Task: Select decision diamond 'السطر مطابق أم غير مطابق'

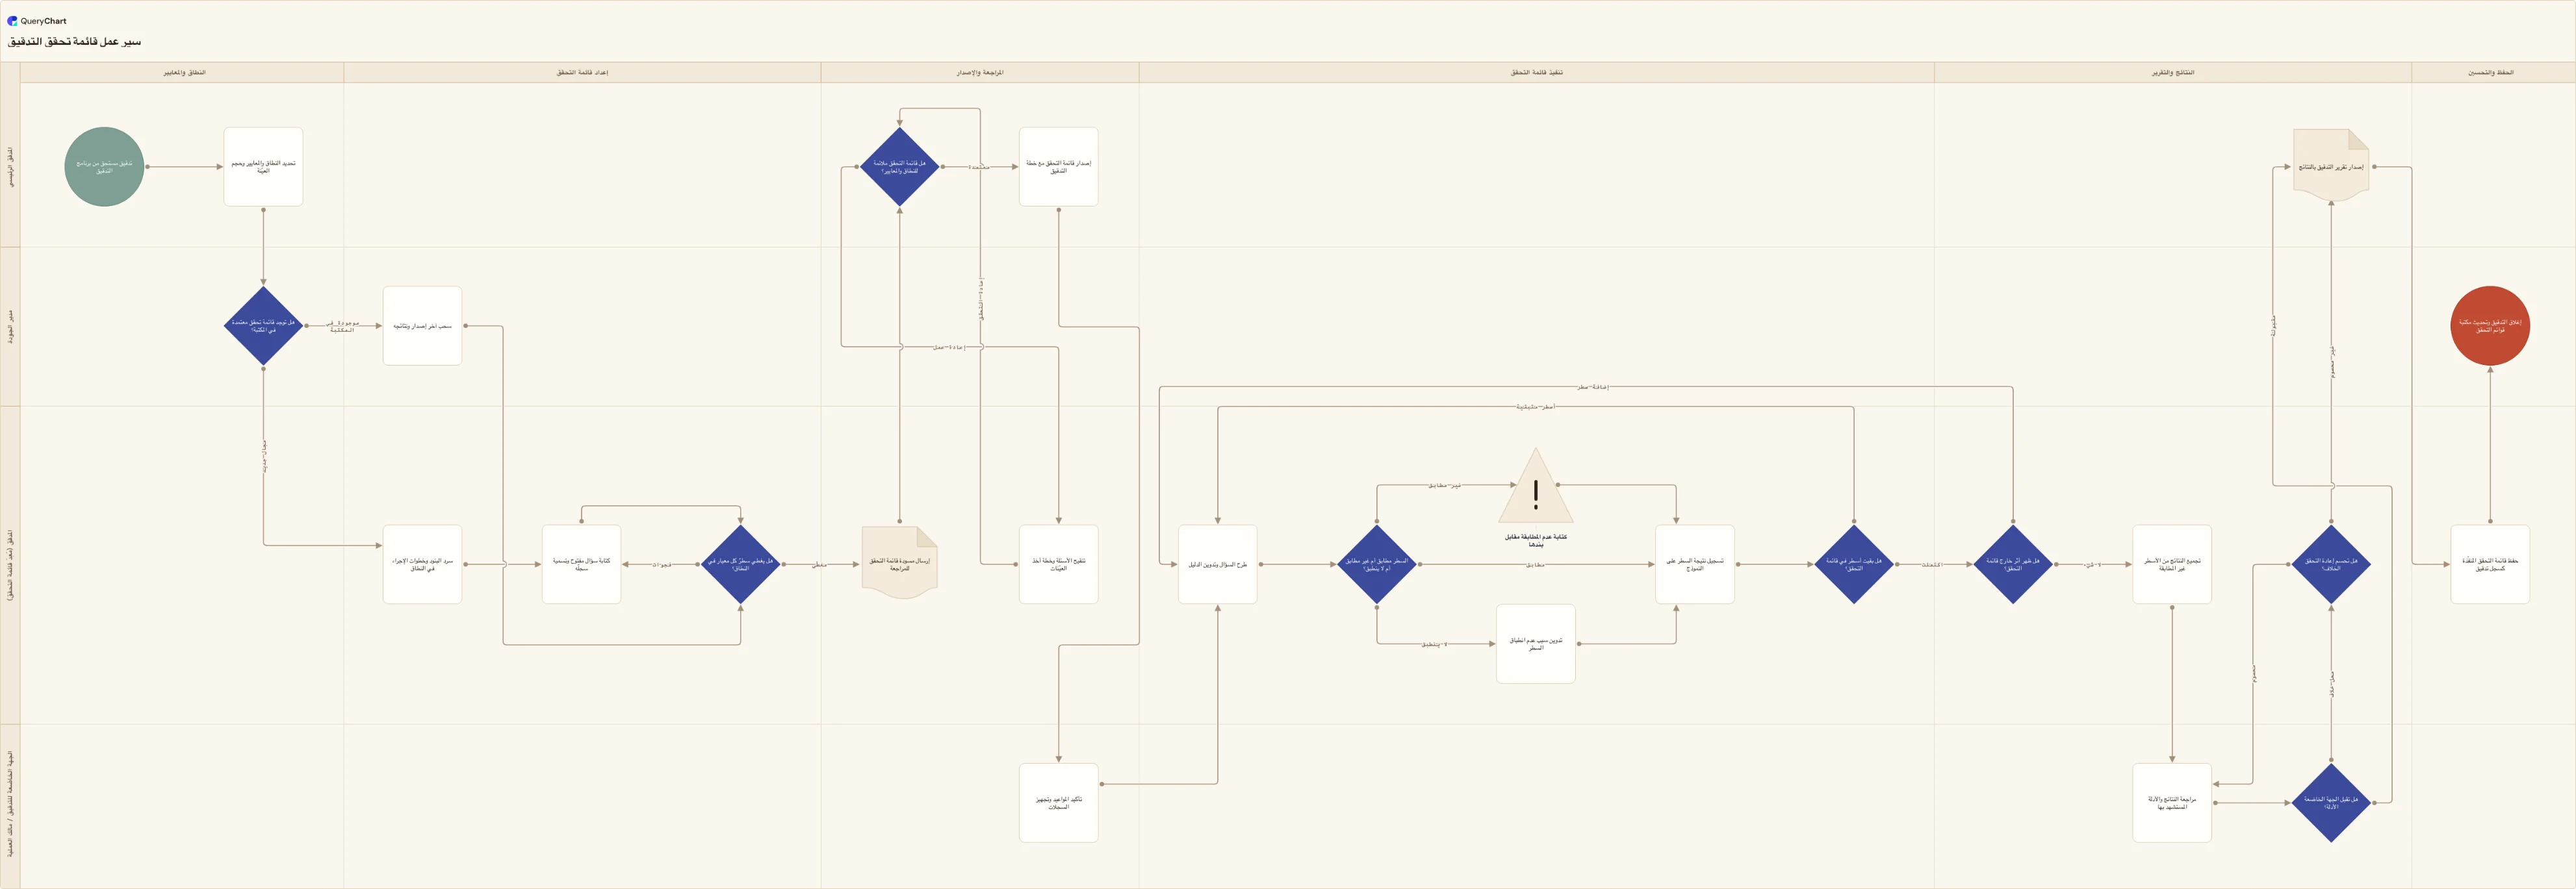Action: point(1377,564)
